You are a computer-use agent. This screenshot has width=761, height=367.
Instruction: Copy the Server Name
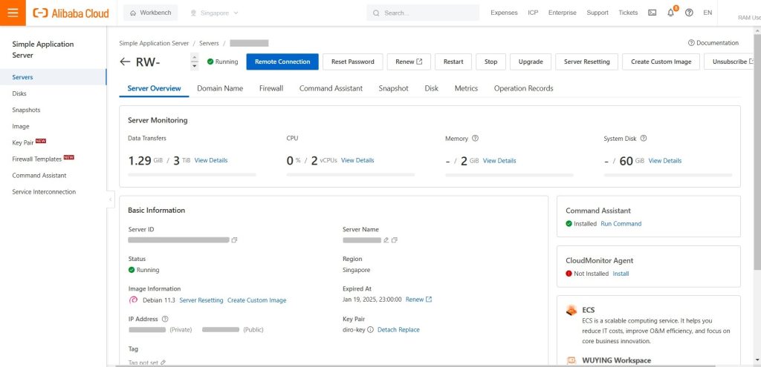[394, 240]
